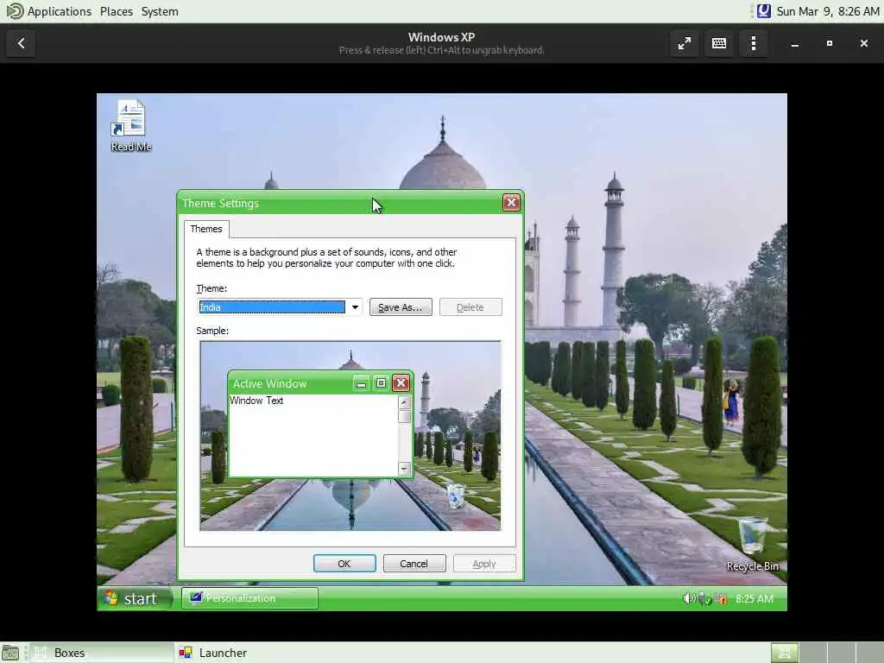Open the Read Me desktop shortcut icon
This screenshot has height=663, width=884.
131,125
